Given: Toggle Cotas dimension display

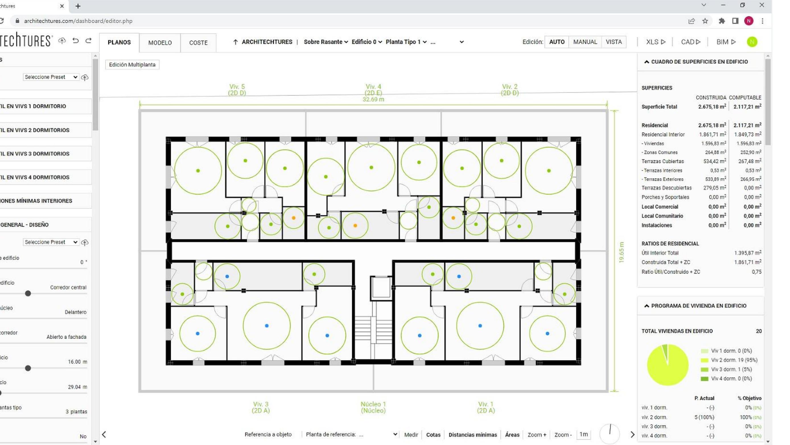Looking at the screenshot, I should [433, 434].
